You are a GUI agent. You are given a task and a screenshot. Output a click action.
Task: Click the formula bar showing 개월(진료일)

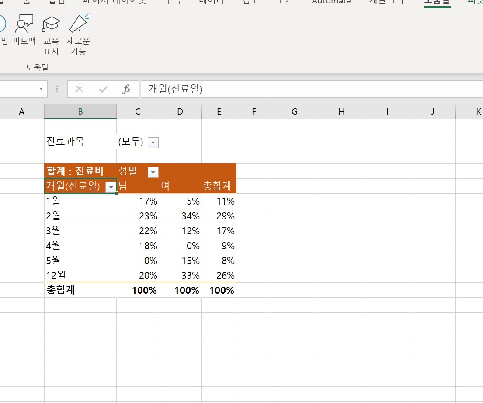click(x=306, y=89)
